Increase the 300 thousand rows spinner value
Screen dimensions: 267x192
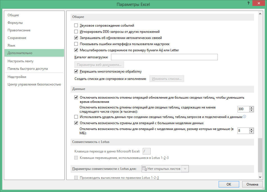pos(251,108)
